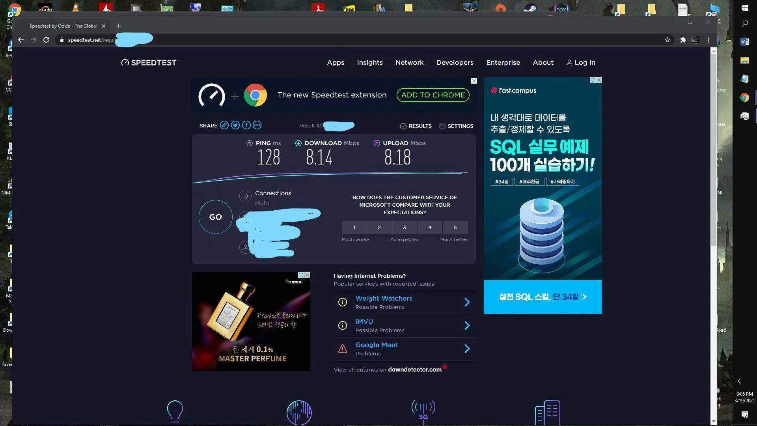Click the Connections mode icon
The width and height of the screenshot is (757, 426).
coord(245,196)
